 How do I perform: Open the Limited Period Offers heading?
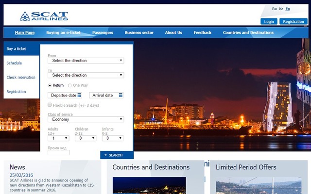(246, 167)
